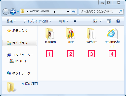The image size is (126, 96).
Task: Open the ライブラリに追加 menu
Action: [37, 21]
